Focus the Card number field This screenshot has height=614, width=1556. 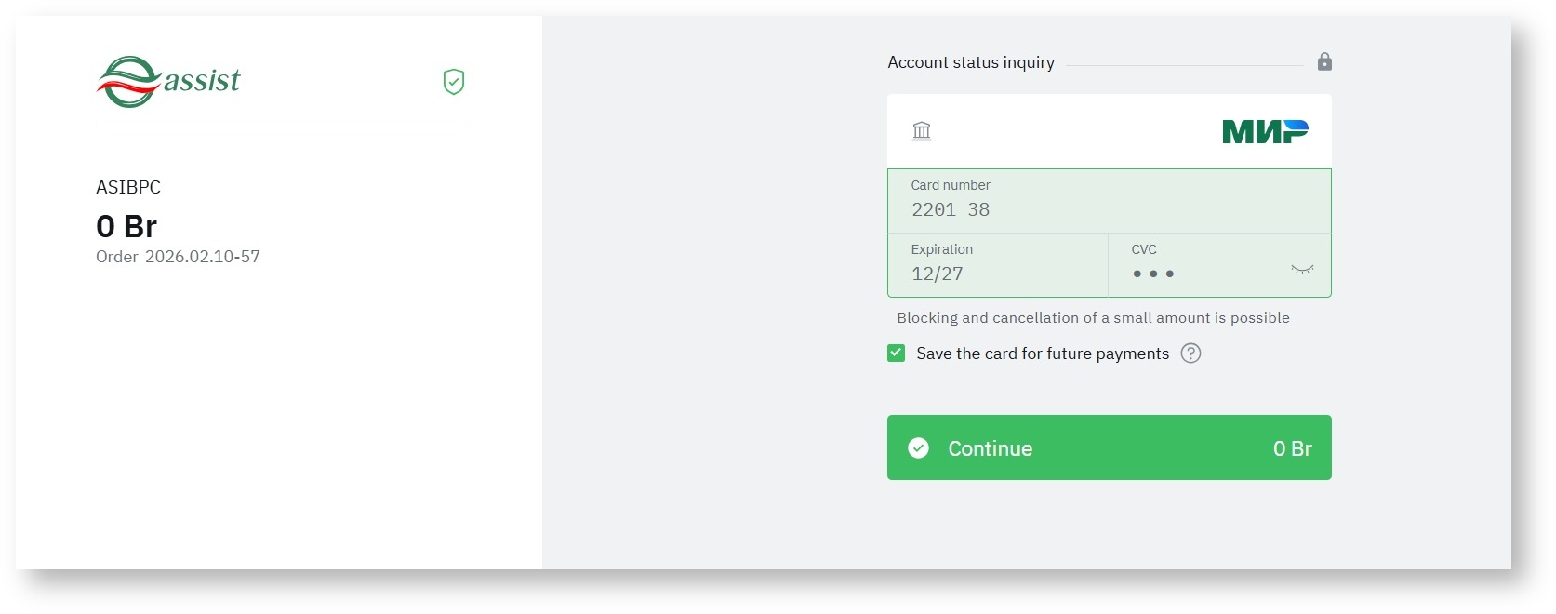tap(1109, 209)
